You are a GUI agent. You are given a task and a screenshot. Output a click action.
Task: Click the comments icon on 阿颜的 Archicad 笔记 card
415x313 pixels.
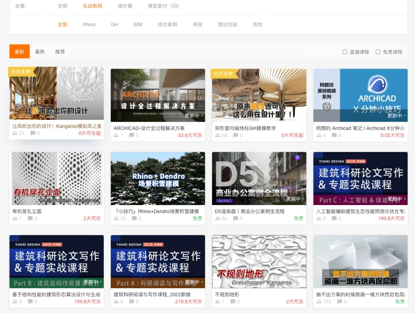[x=334, y=135]
